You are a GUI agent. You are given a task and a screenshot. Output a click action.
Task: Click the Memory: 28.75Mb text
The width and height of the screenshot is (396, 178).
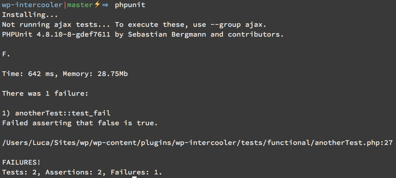tap(95, 74)
